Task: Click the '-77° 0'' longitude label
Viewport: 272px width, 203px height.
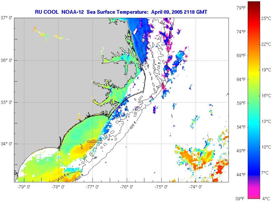Action: click(93, 187)
